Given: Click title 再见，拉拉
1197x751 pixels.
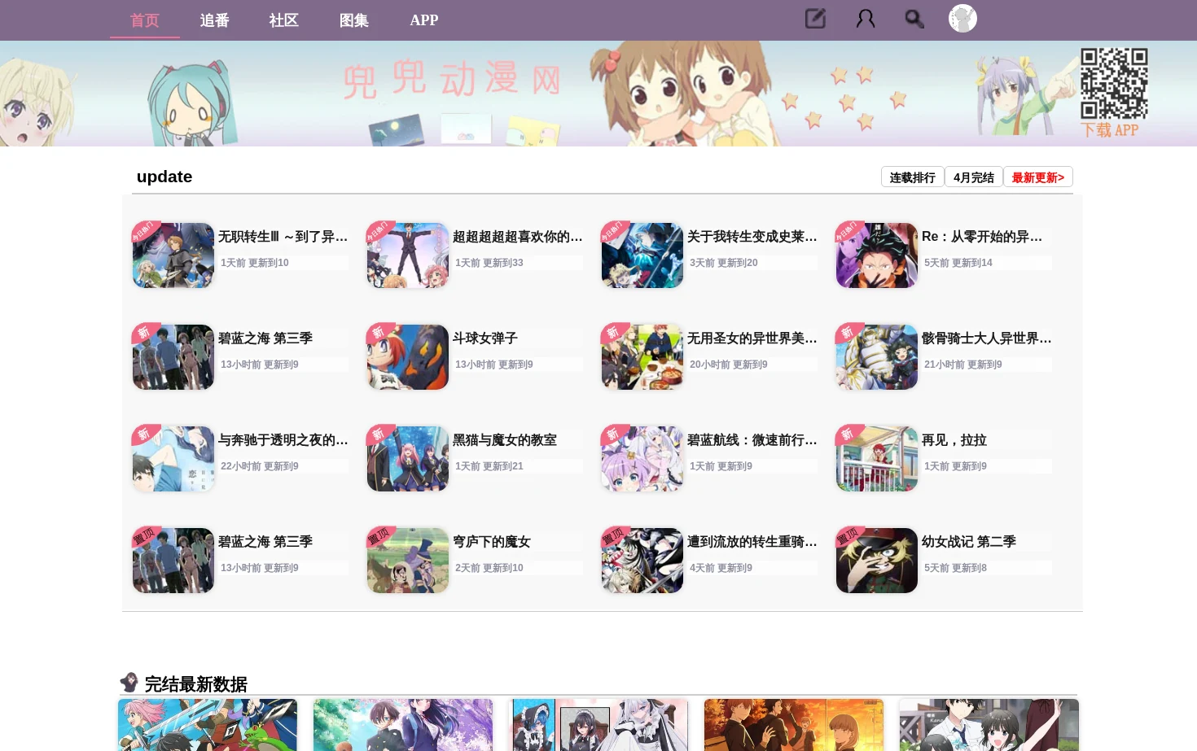Looking at the screenshot, I should 954,440.
